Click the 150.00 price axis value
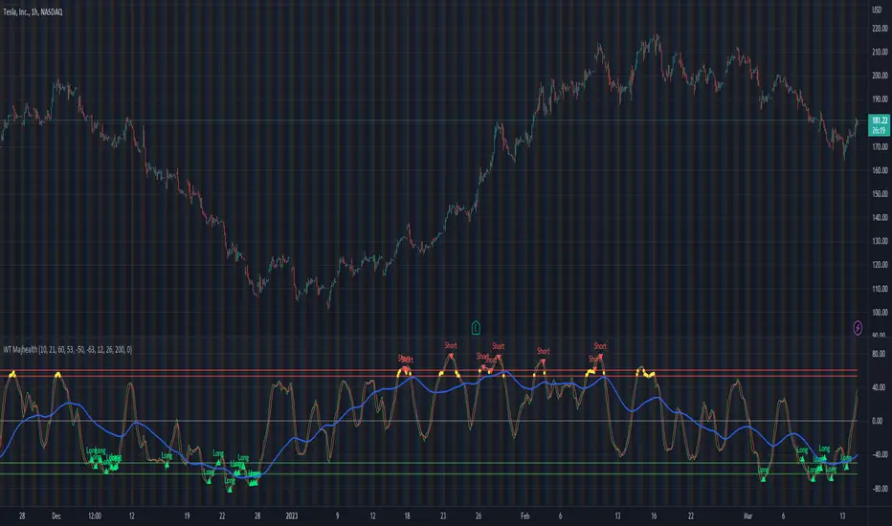This screenshot has height=526, width=892. [881, 194]
